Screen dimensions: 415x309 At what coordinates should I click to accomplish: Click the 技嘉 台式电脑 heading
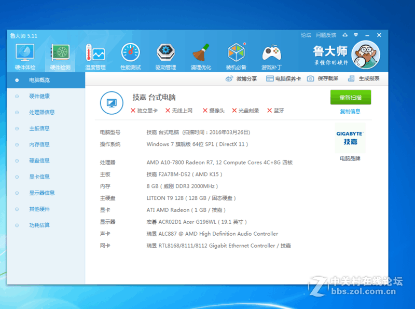(x=154, y=98)
